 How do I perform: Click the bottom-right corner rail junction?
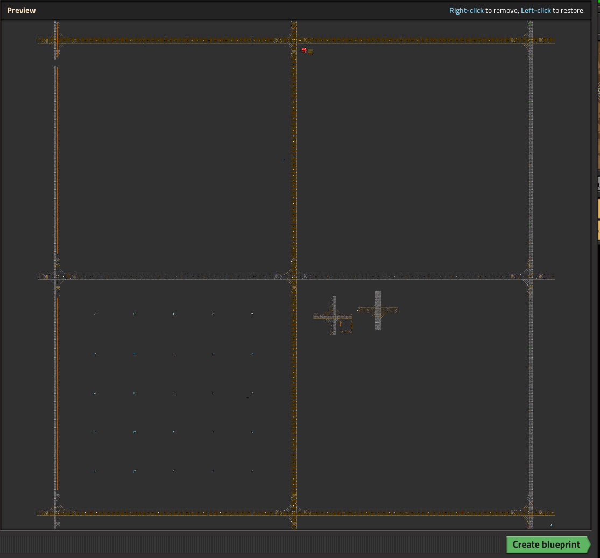pyautogui.click(x=530, y=513)
